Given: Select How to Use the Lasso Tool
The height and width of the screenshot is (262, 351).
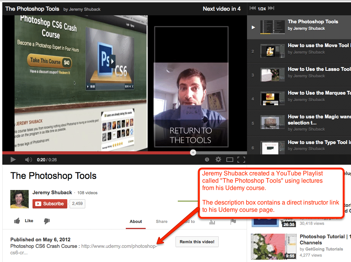Looking at the screenshot, I should coord(299,75).
